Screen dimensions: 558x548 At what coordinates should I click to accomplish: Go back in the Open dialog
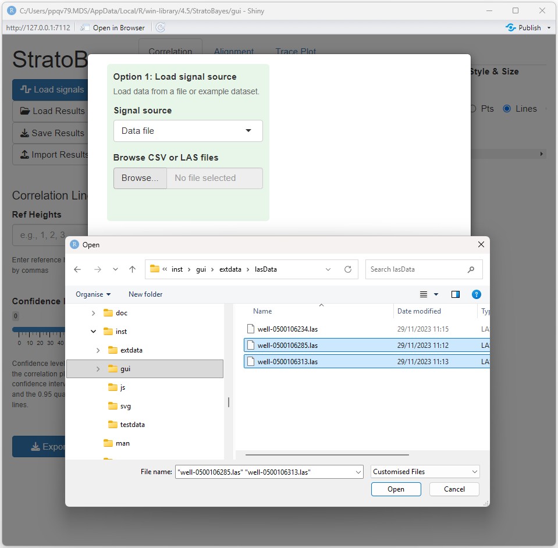pos(77,269)
